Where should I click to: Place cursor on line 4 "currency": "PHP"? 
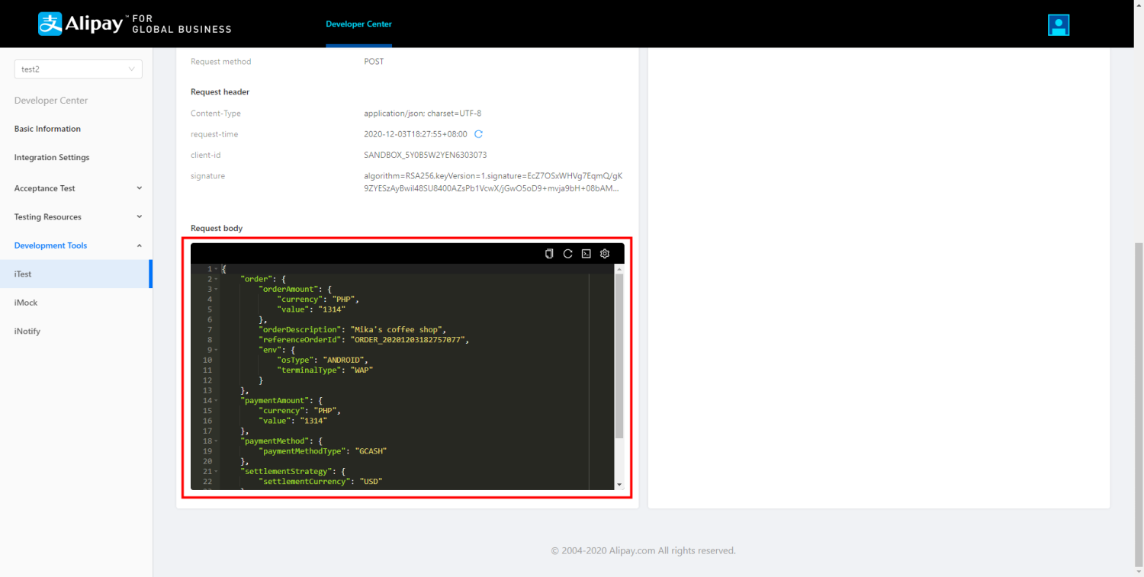coord(318,299)
